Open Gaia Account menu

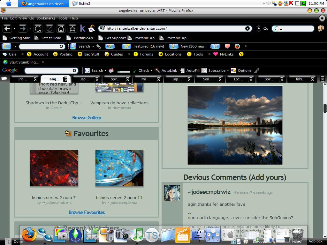(x=38, y=54)
